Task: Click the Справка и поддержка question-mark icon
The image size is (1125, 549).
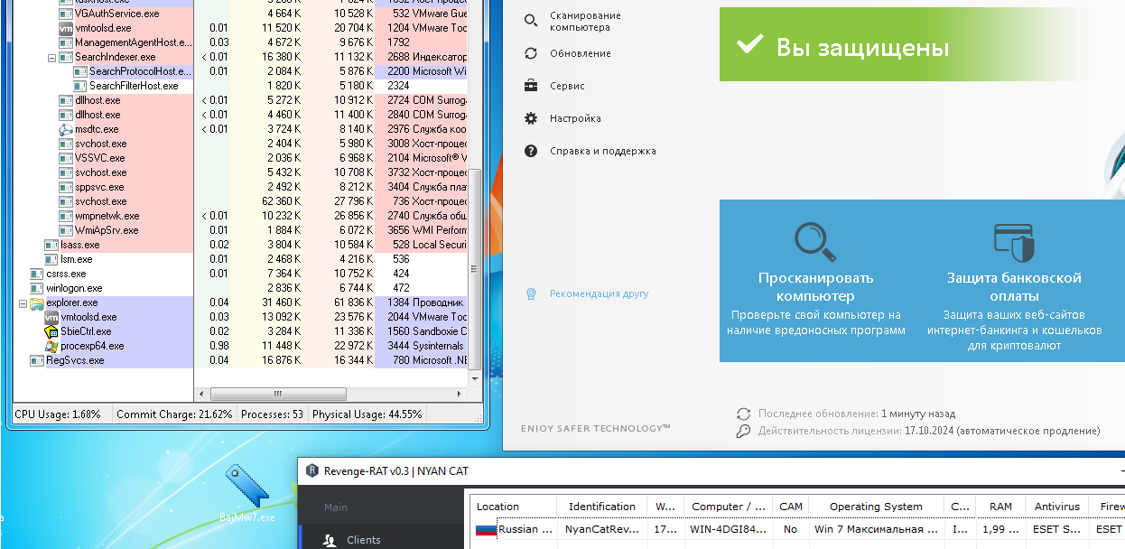Action: point(531,151)
